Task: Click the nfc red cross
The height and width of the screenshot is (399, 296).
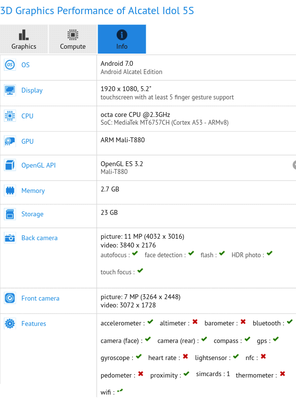Action: [x=263, y=356]
